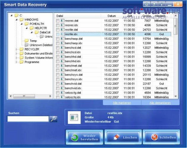Click the file icon of benchasp.dat
The image size is (187, 148).
pos(62,38)
